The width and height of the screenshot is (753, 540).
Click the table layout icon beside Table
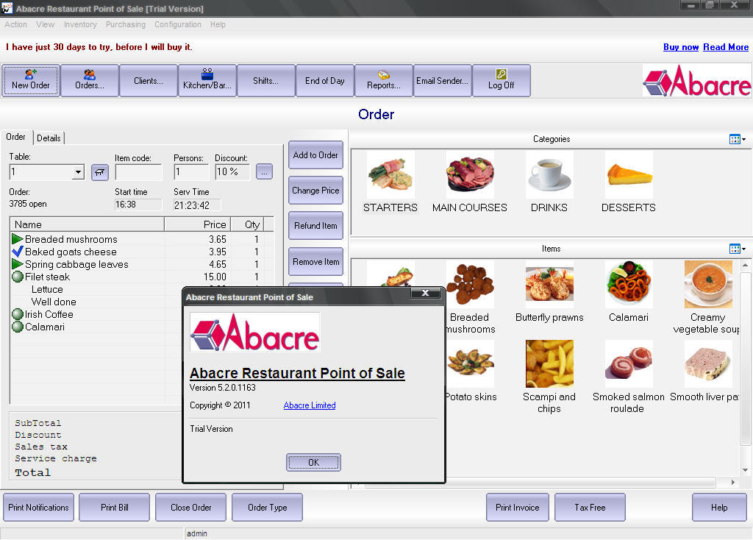(99, 172)
